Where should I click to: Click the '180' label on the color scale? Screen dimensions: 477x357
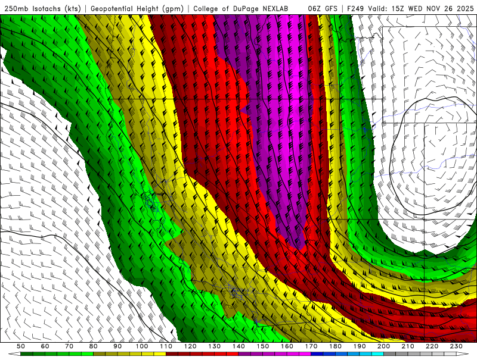pos(335,346)
